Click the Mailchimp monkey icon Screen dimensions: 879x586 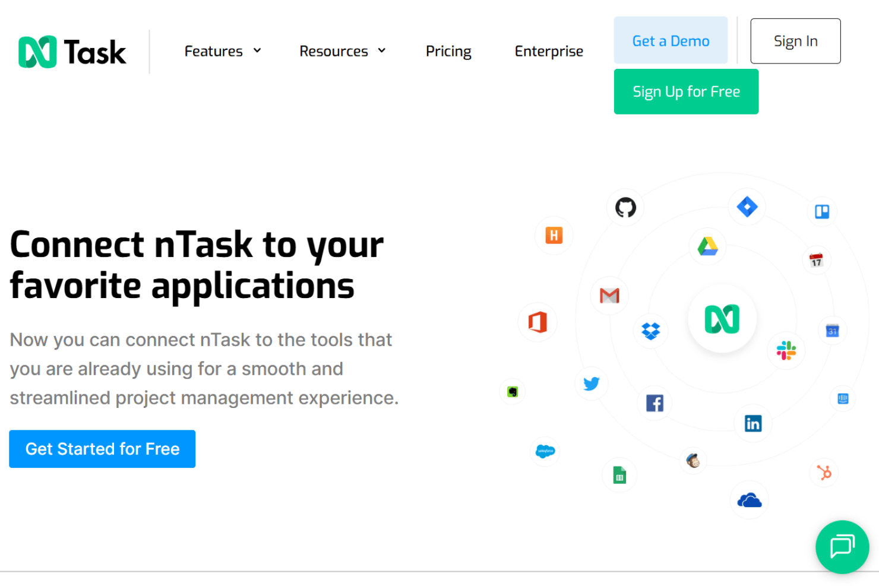pos(693,461)
